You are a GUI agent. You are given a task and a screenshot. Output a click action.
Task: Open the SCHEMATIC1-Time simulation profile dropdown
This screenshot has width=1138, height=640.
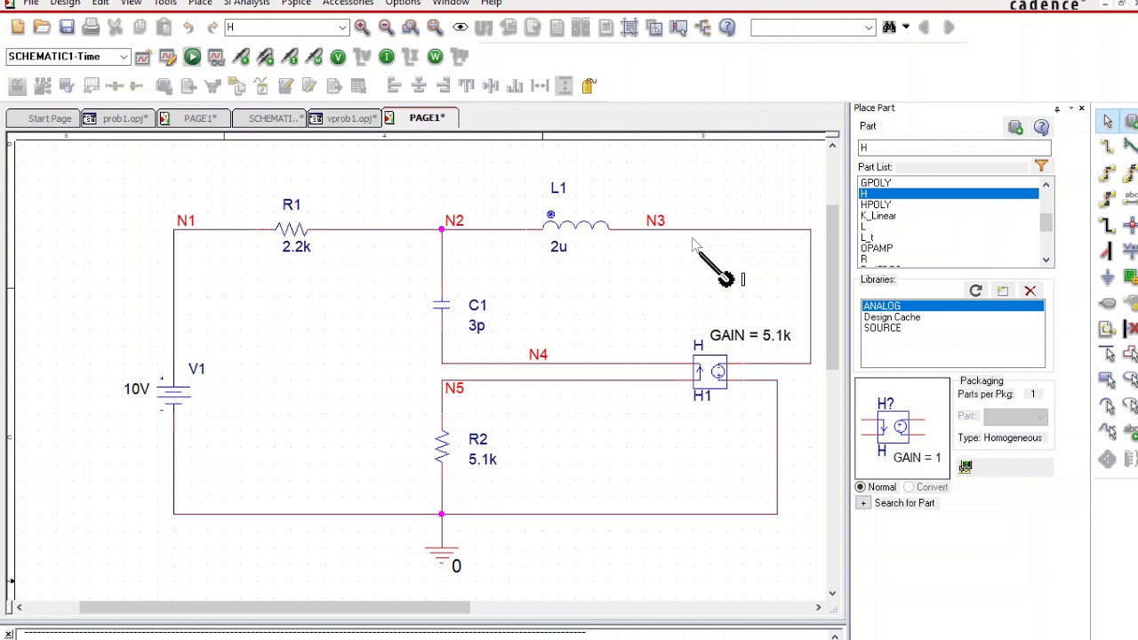(x=124, y=57)
